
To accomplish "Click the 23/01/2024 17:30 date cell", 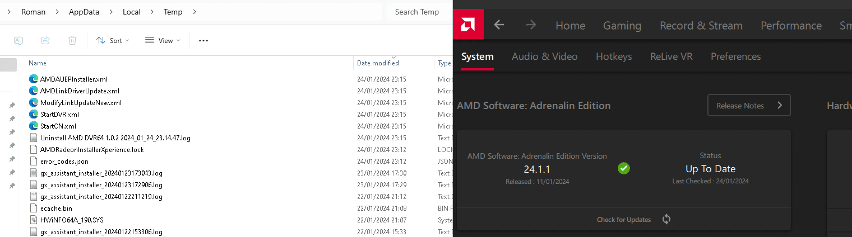I will [382, 173].
